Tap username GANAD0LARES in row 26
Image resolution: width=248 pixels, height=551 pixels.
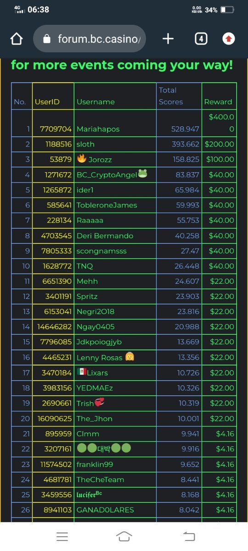pos(105,510)
